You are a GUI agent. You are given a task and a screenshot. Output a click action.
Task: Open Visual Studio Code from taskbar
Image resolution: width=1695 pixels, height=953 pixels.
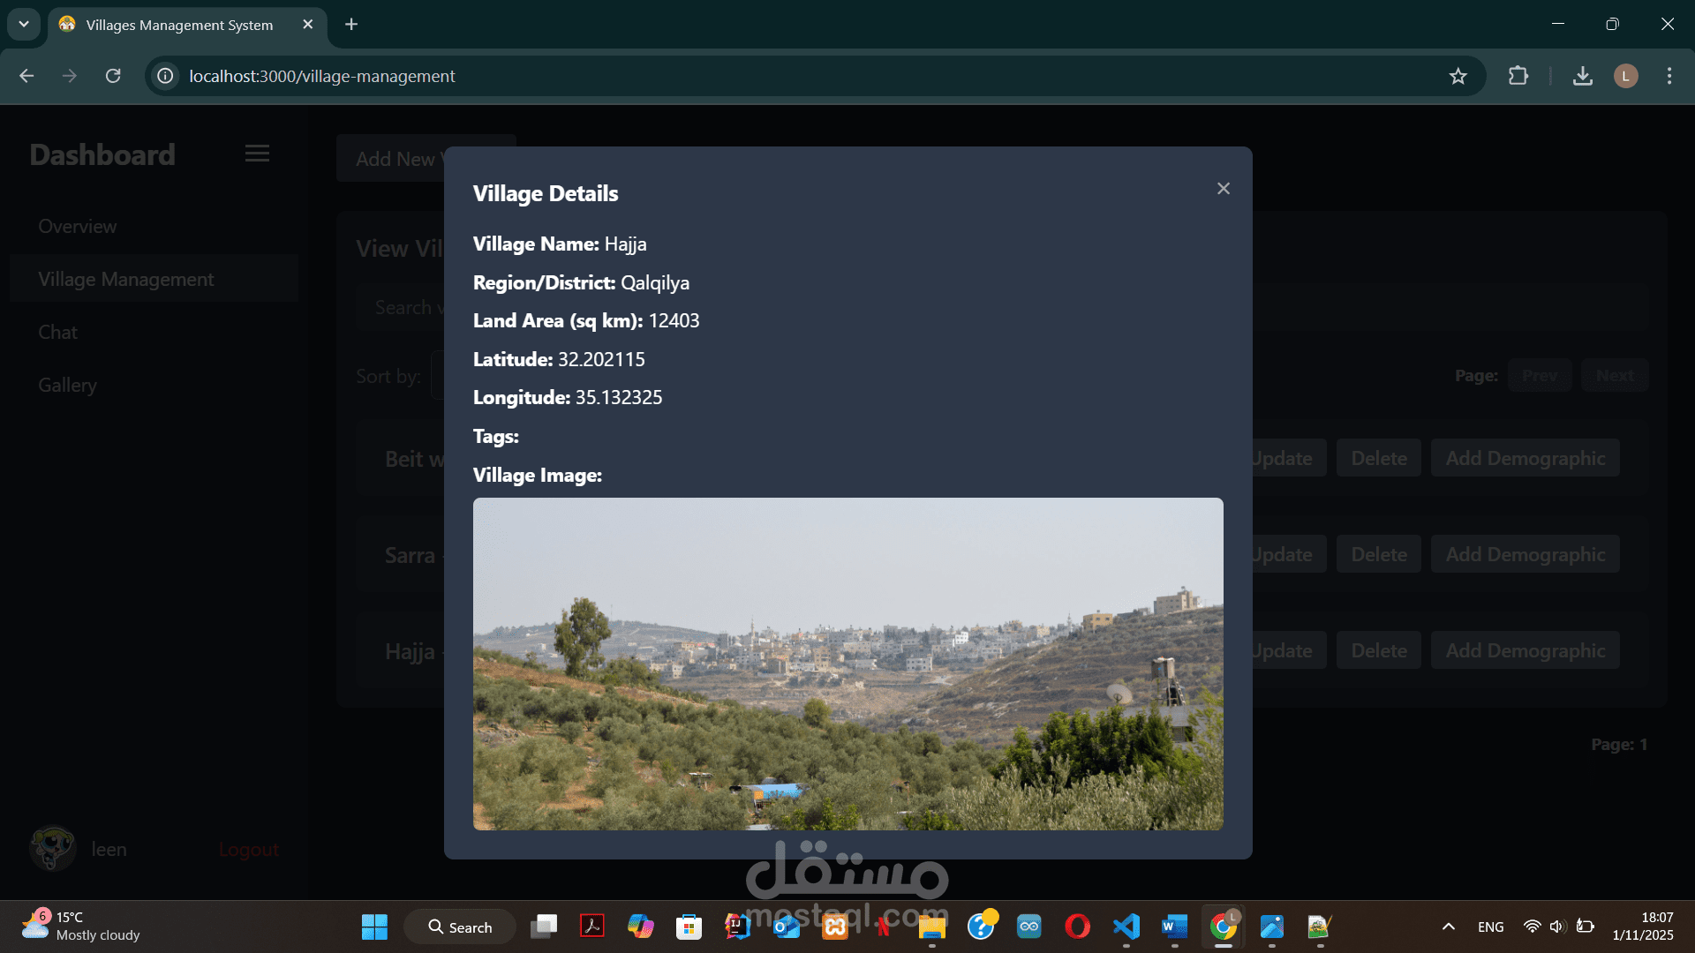[x=1126, y=927]
